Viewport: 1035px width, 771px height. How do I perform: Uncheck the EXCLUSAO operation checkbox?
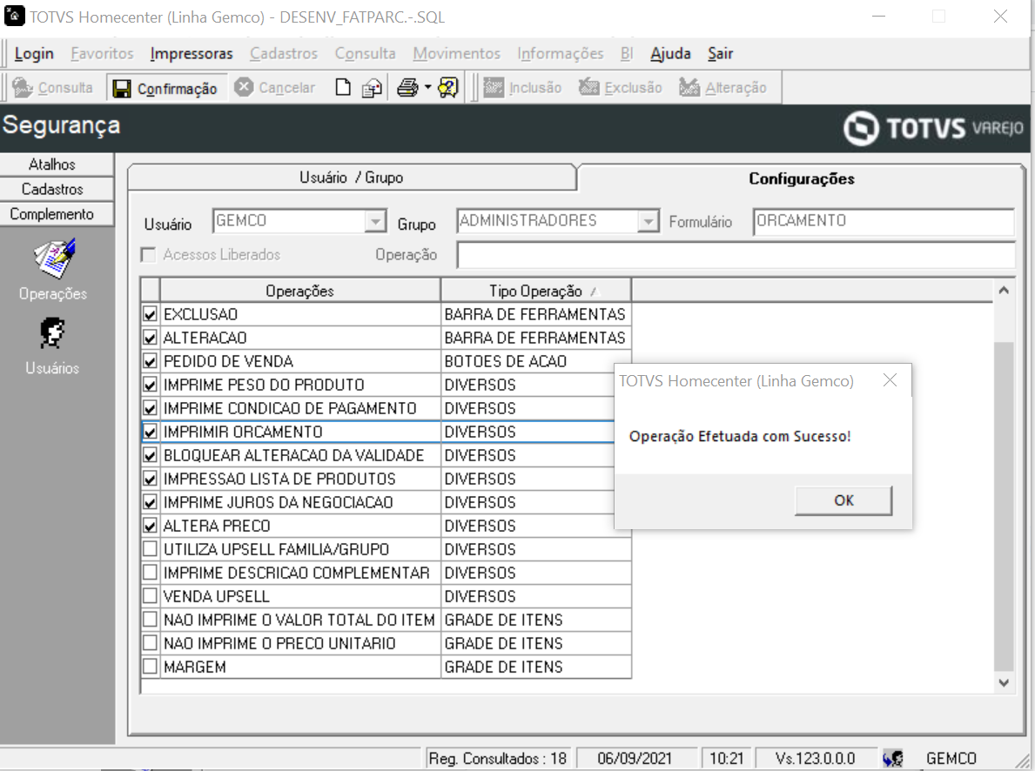click(150, 314)
